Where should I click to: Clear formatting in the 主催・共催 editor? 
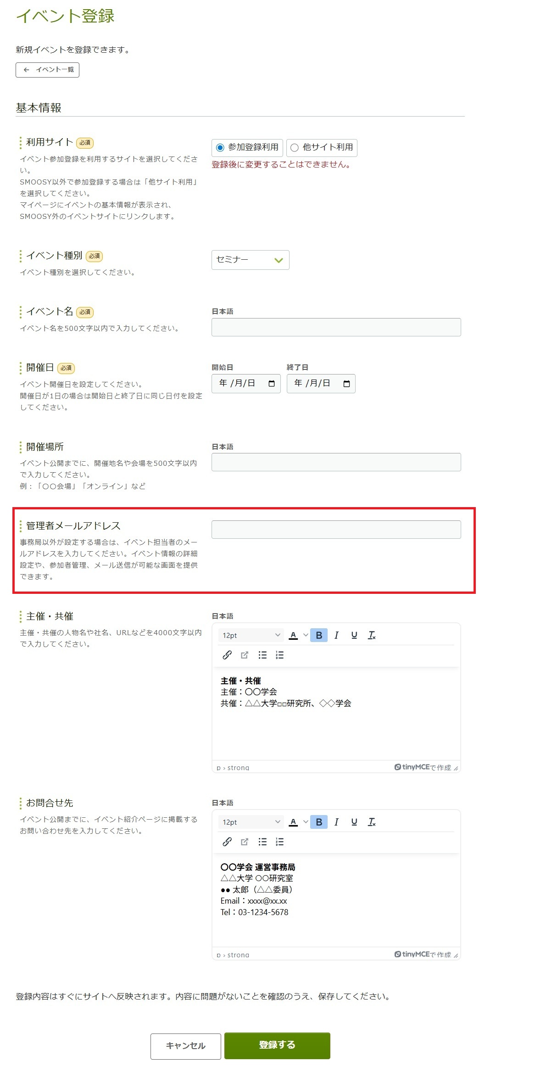click(372, 635)
